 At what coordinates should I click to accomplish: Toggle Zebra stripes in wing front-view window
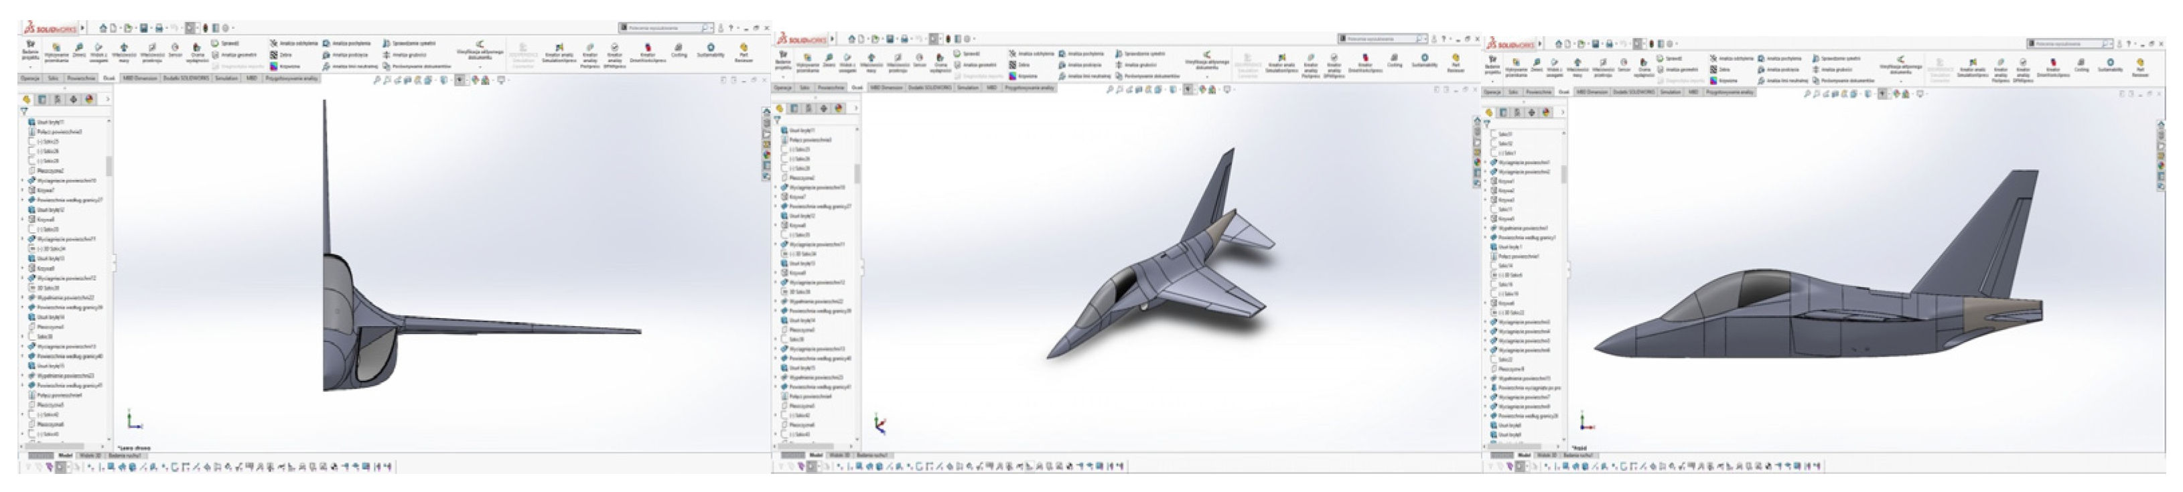281,55
